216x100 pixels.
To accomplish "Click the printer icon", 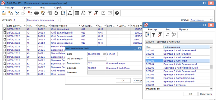I will pyautogui.click(x=37, y=13).
